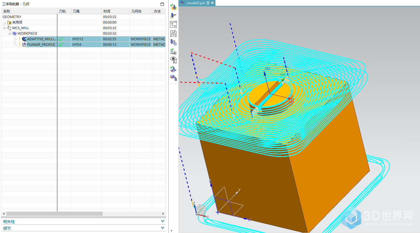This screenshot has height=233, width=420.
Task: Click the cutter on surface gouge-check icon
Action: [x=173, y=69]
